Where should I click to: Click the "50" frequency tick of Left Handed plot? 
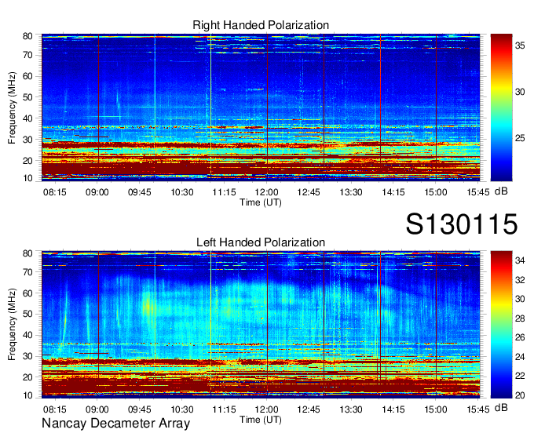click(x=27, y=315)
